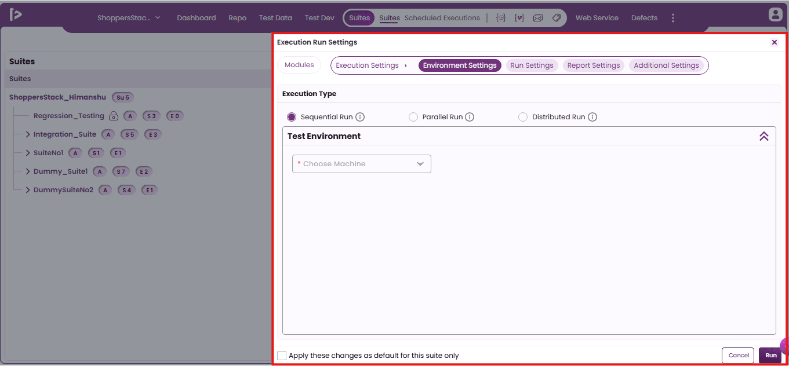Select the Sequential Run radio button

(292, 117)
